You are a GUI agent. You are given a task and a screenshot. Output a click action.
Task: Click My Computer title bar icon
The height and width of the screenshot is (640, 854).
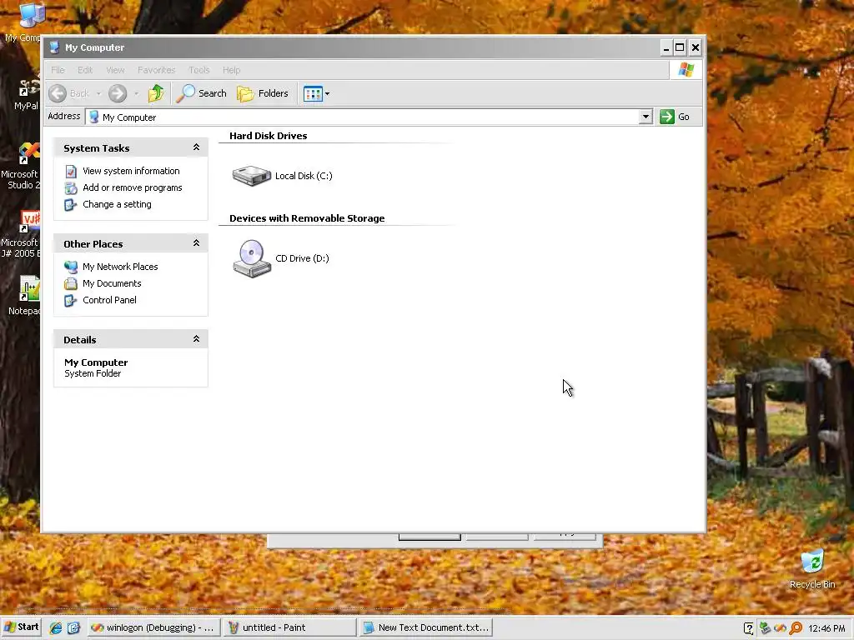(x=54, y=47)
